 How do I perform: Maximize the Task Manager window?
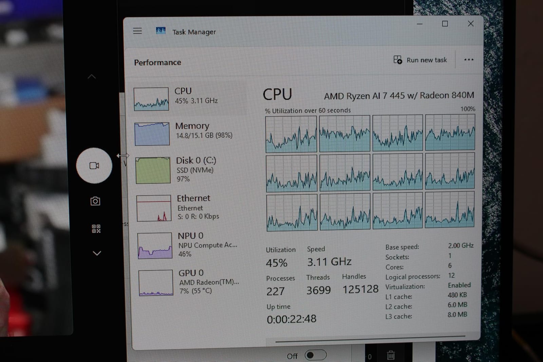(x=445, y=24)
